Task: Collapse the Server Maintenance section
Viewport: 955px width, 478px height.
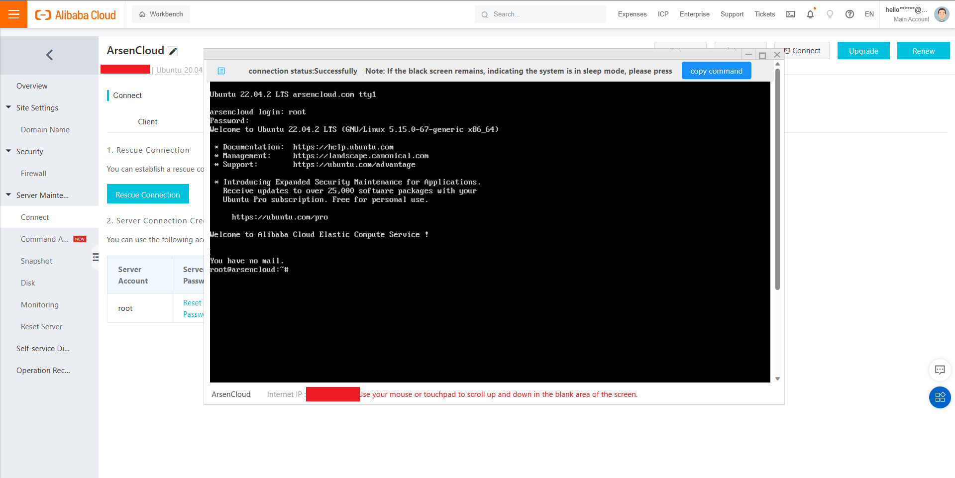Action: pos(8,195)
